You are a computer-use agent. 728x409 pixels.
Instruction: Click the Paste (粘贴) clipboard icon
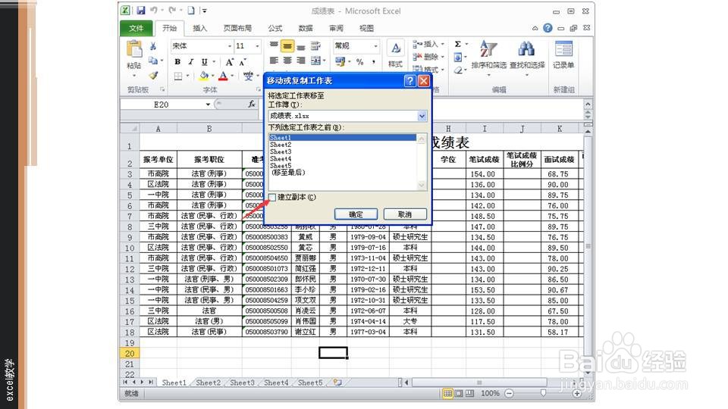point(134,50)
